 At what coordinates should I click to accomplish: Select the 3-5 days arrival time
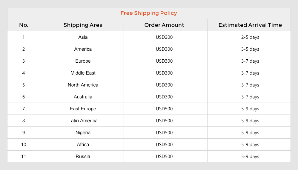(250, 49)
